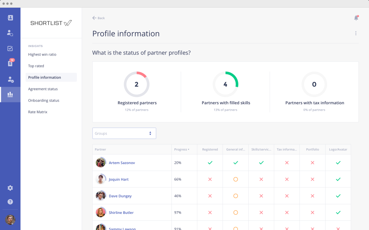Toggle Dave Dungey's Portfolio status
Screen dimensions: 369x230
pyautogui.click(x=312, y=195)
